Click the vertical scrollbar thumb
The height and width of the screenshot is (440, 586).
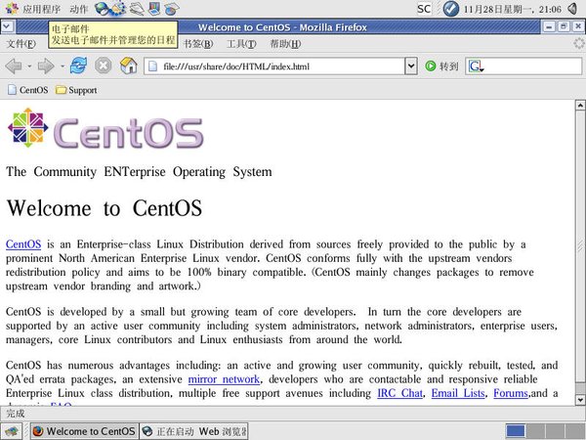pos(580,246)
